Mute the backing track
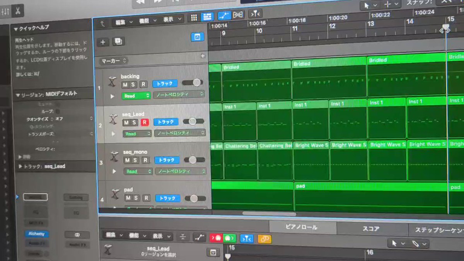The image size is (464, 261). [125, 85]
